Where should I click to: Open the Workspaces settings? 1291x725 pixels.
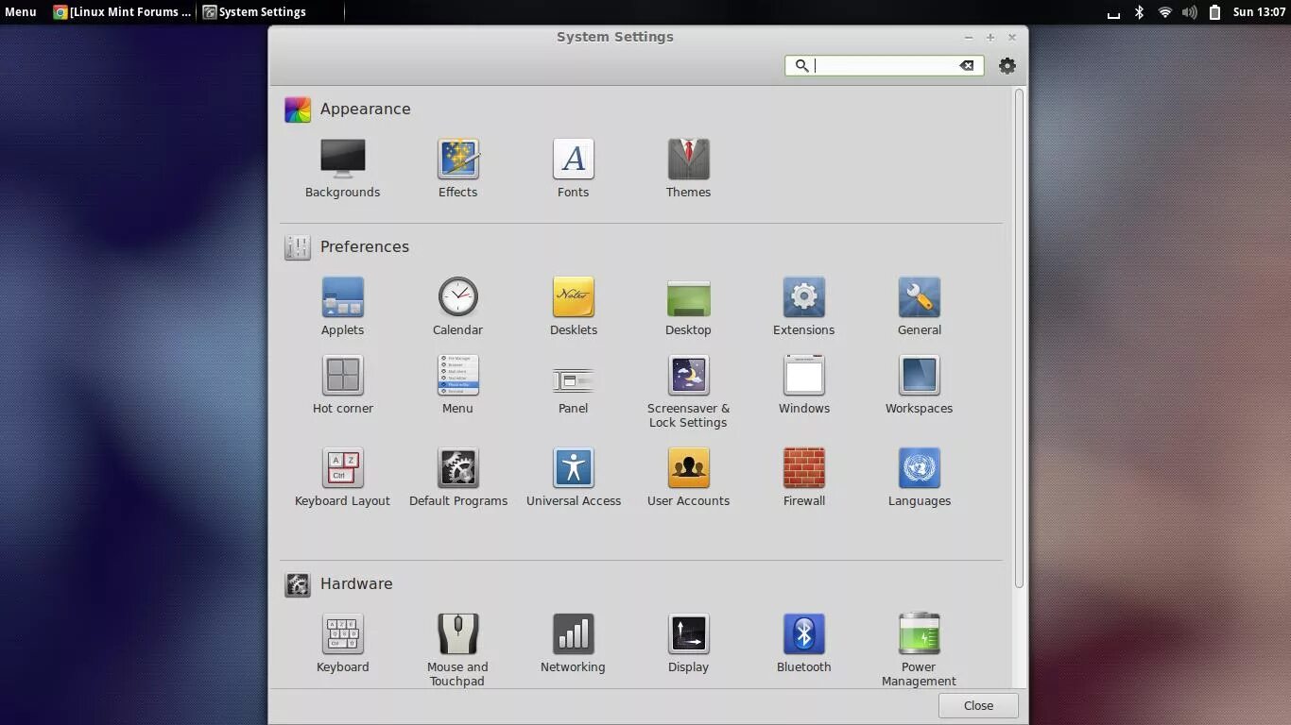tap(919, 384)
